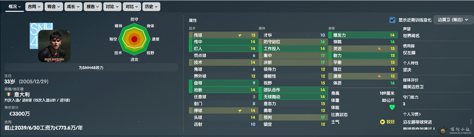The image size is (474, 137).
Task: Expand the 转会 dropdown menu
Action: click(54, 7)
